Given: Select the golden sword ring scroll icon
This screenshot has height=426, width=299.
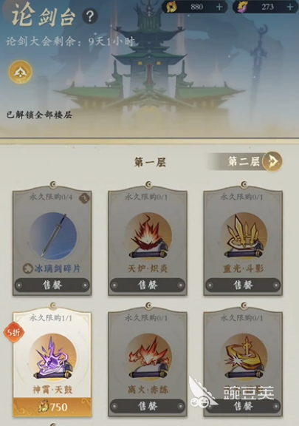Looking at the screenshot, I should click(244, 356).
